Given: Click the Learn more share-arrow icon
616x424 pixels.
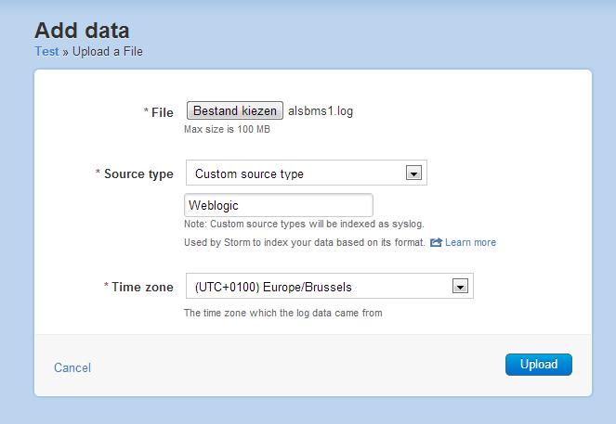Looking at the screenshot, I should pyautogui.click(x=436, y=242).
